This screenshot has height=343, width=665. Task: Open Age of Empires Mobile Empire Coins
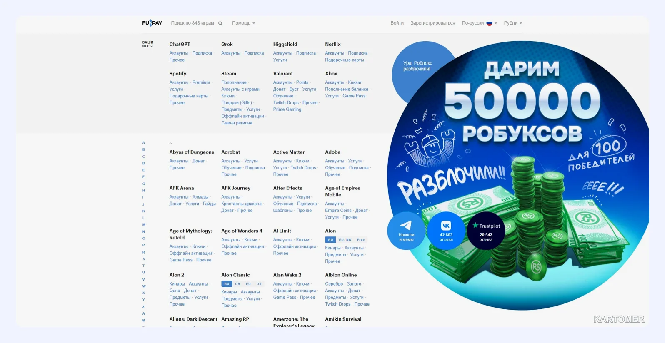pos(338,210)
